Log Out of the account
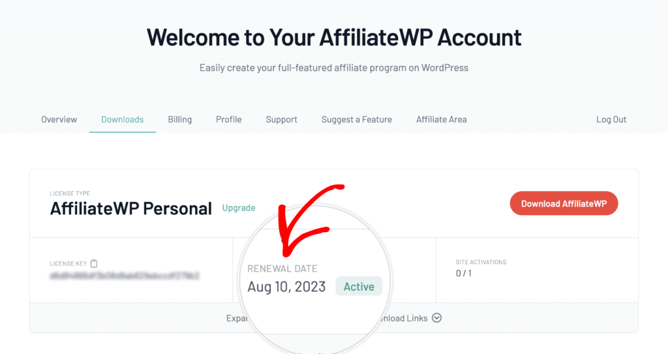The width and height of the screenshot is (668, 354). click(611, 119)
